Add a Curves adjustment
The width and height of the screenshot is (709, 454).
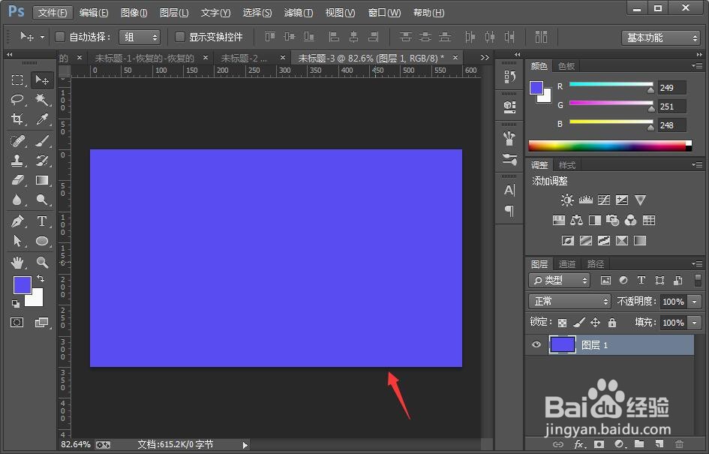click(x=604, y=200)
